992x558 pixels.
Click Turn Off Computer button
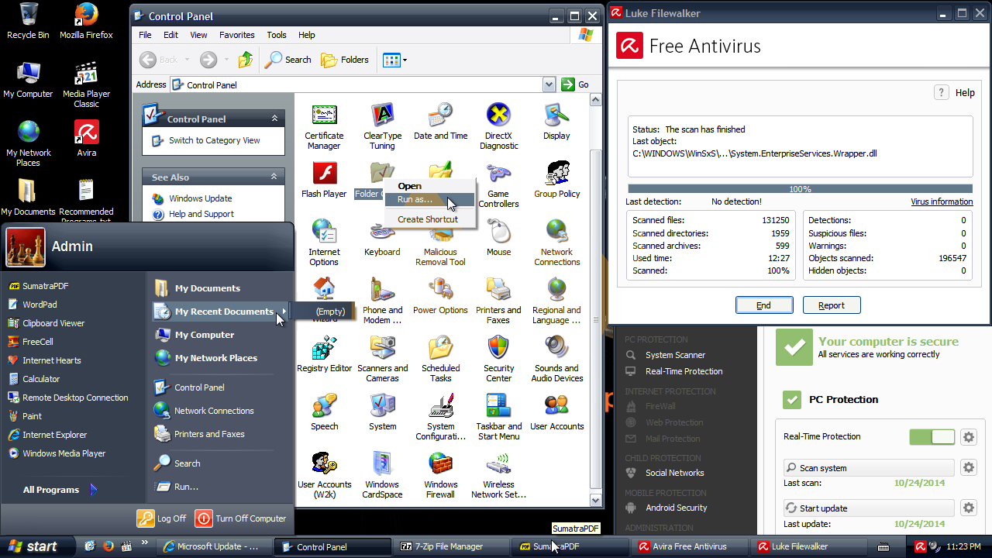tap(241, 518)
